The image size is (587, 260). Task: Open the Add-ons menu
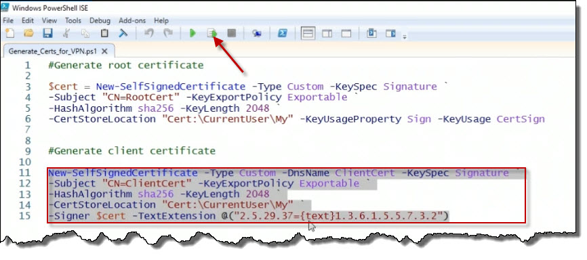(x=132, y=20)
